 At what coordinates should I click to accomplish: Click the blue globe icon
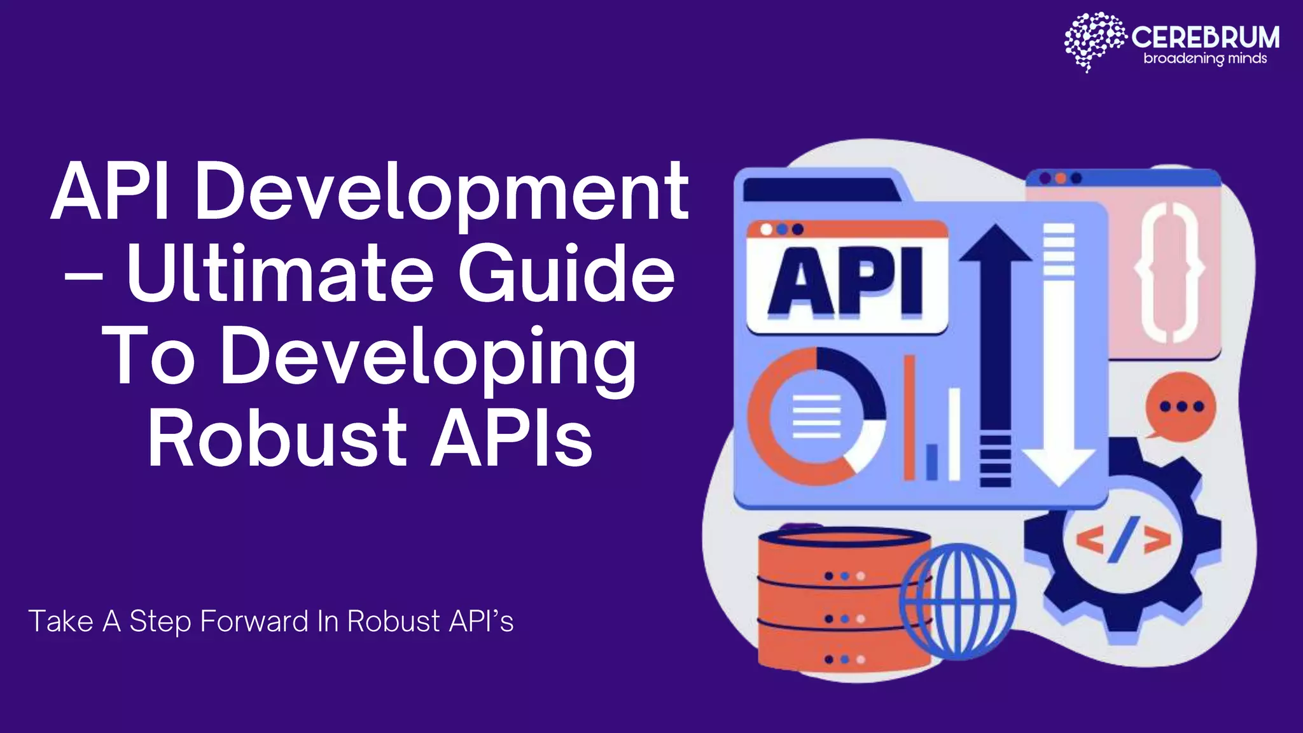click(958, 601)
